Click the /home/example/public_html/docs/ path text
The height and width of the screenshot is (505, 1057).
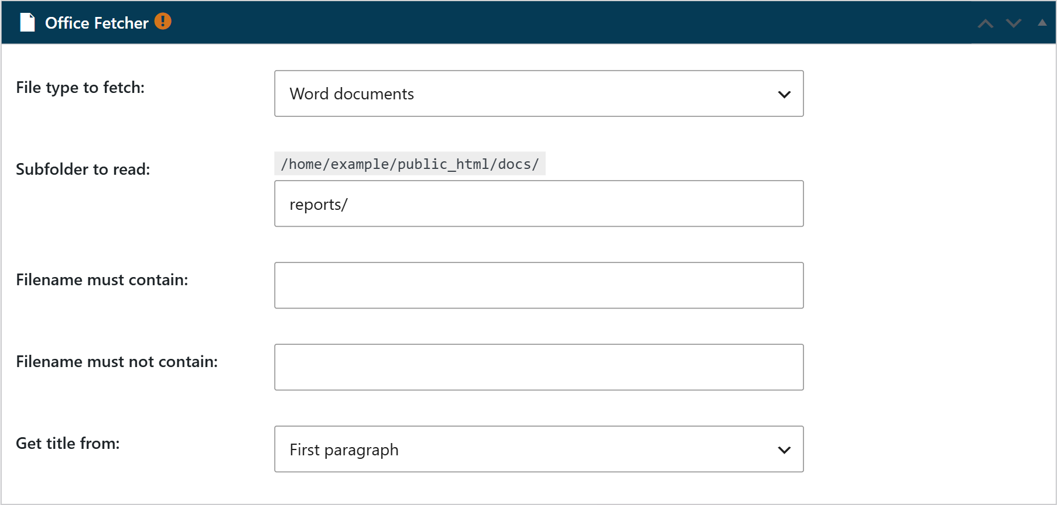tap(410, 164)
